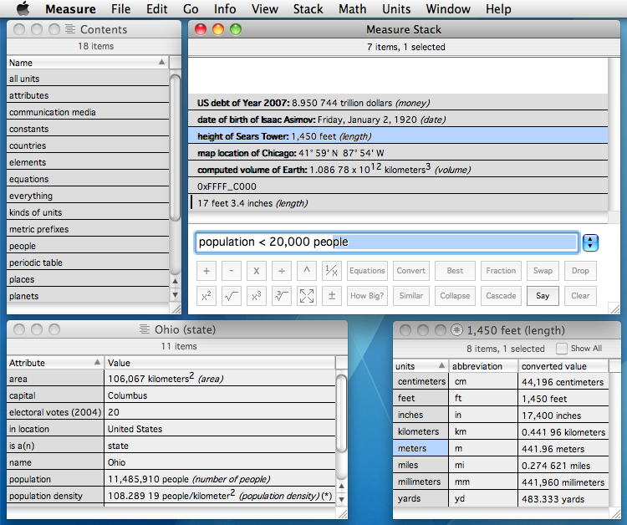Click '483.333 yards' converted value
The width and height of the screenshot is (627, 525).
563,499
